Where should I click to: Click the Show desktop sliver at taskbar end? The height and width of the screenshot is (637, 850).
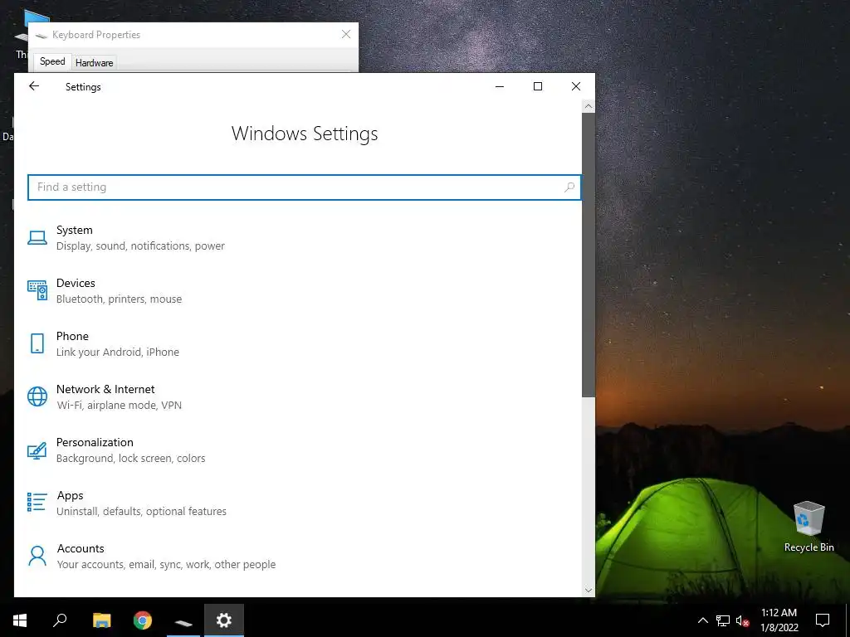point(848,620)
